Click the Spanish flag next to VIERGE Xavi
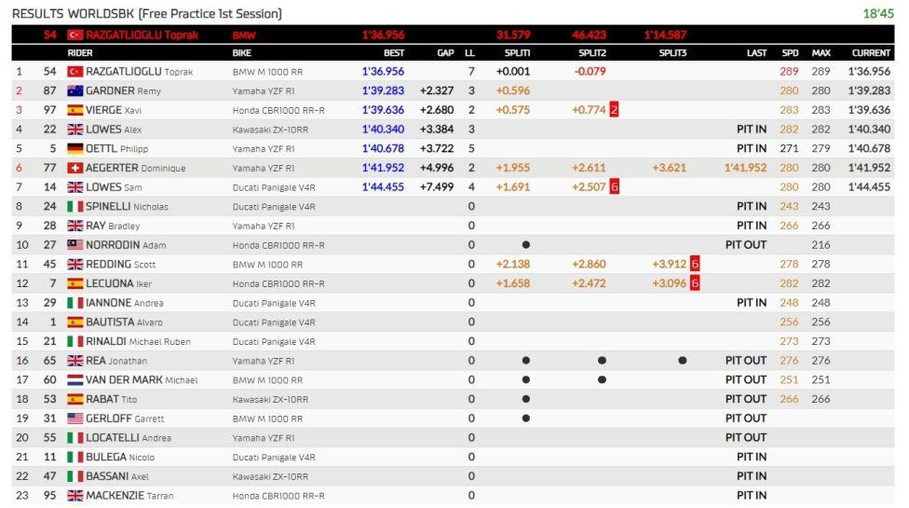 (x=75, y=110)
